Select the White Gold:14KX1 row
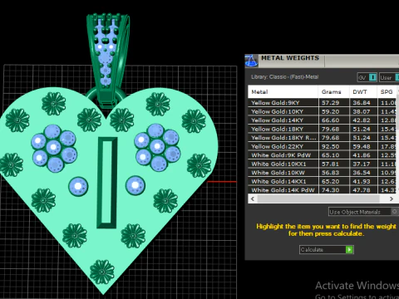399x299 pixels. point(322,181)
